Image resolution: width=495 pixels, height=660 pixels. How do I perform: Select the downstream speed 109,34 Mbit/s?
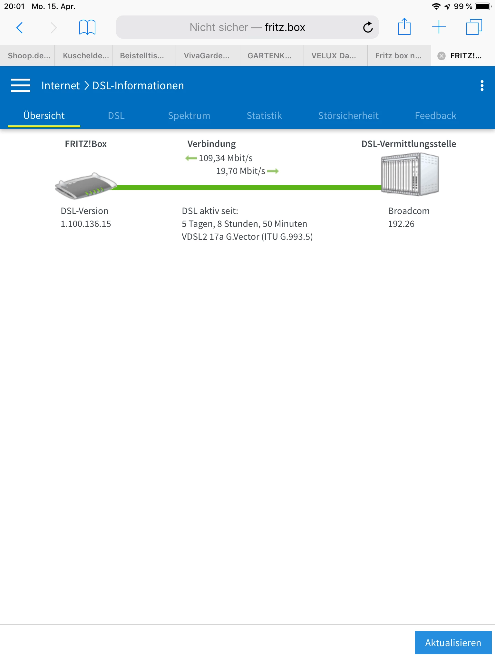point(226,158)
